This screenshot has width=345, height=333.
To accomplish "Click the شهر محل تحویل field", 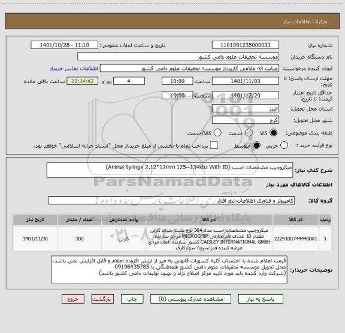I will [x=246, y=120].
